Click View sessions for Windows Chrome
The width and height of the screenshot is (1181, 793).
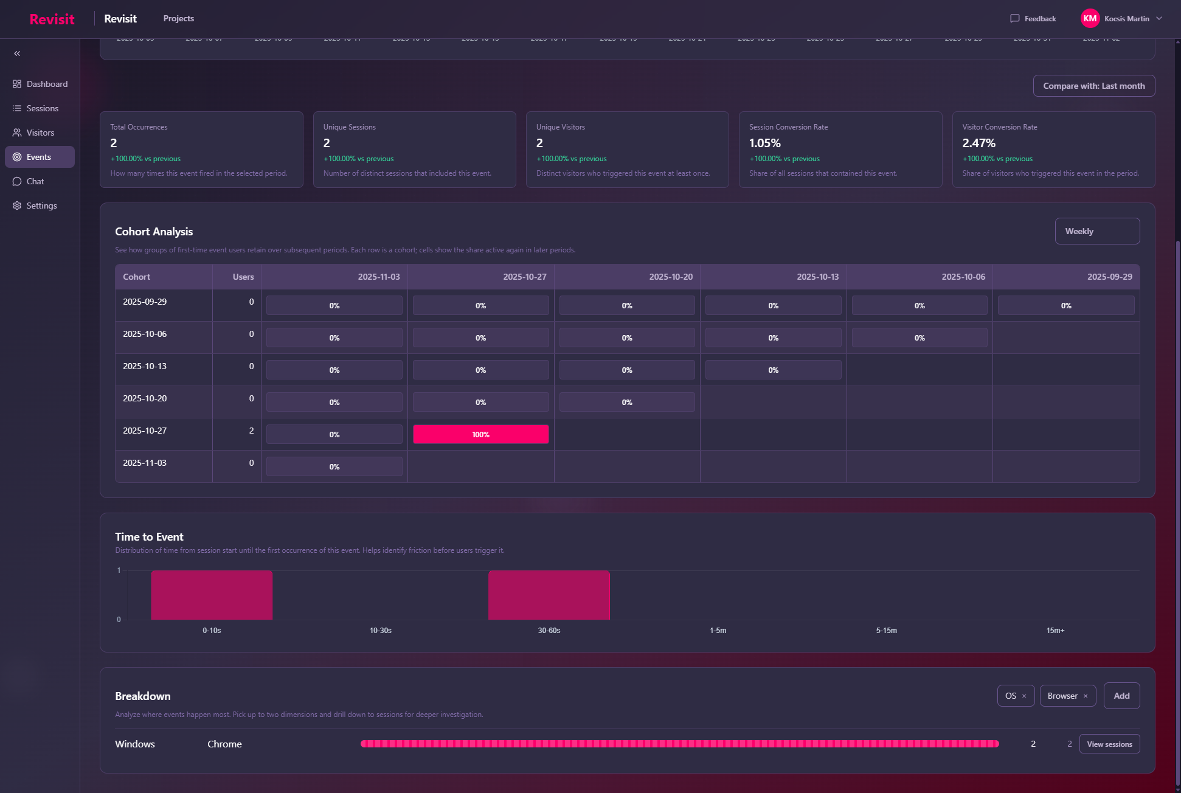pos(1109,744)
